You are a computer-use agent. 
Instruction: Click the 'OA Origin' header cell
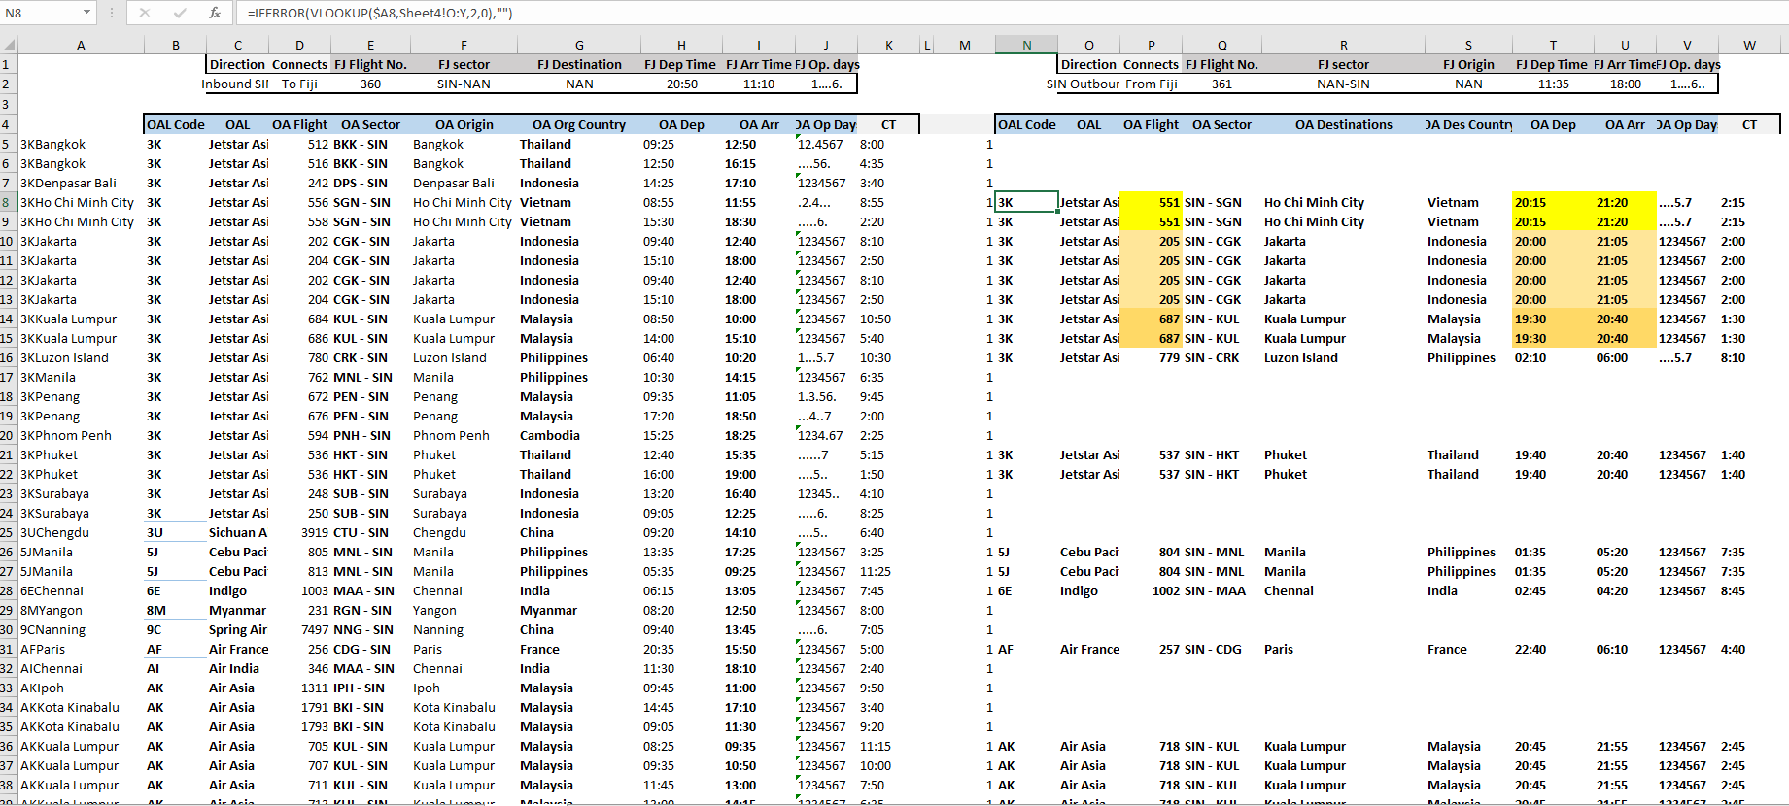coord(464,124)
